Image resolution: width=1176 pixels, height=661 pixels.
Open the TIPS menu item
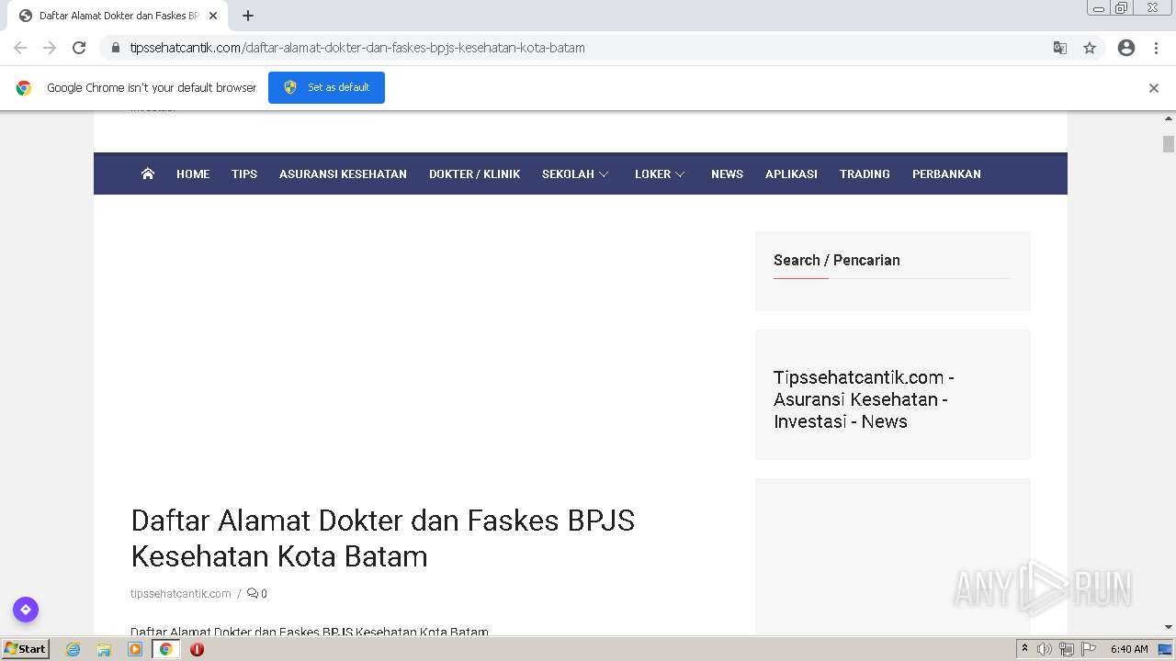point(244,174)
